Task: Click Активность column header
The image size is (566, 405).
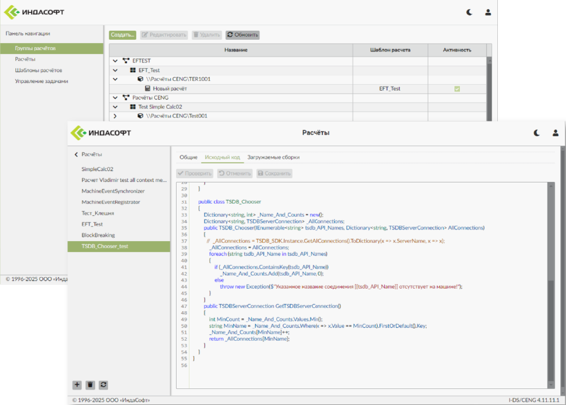Action: tap(457, 50)
